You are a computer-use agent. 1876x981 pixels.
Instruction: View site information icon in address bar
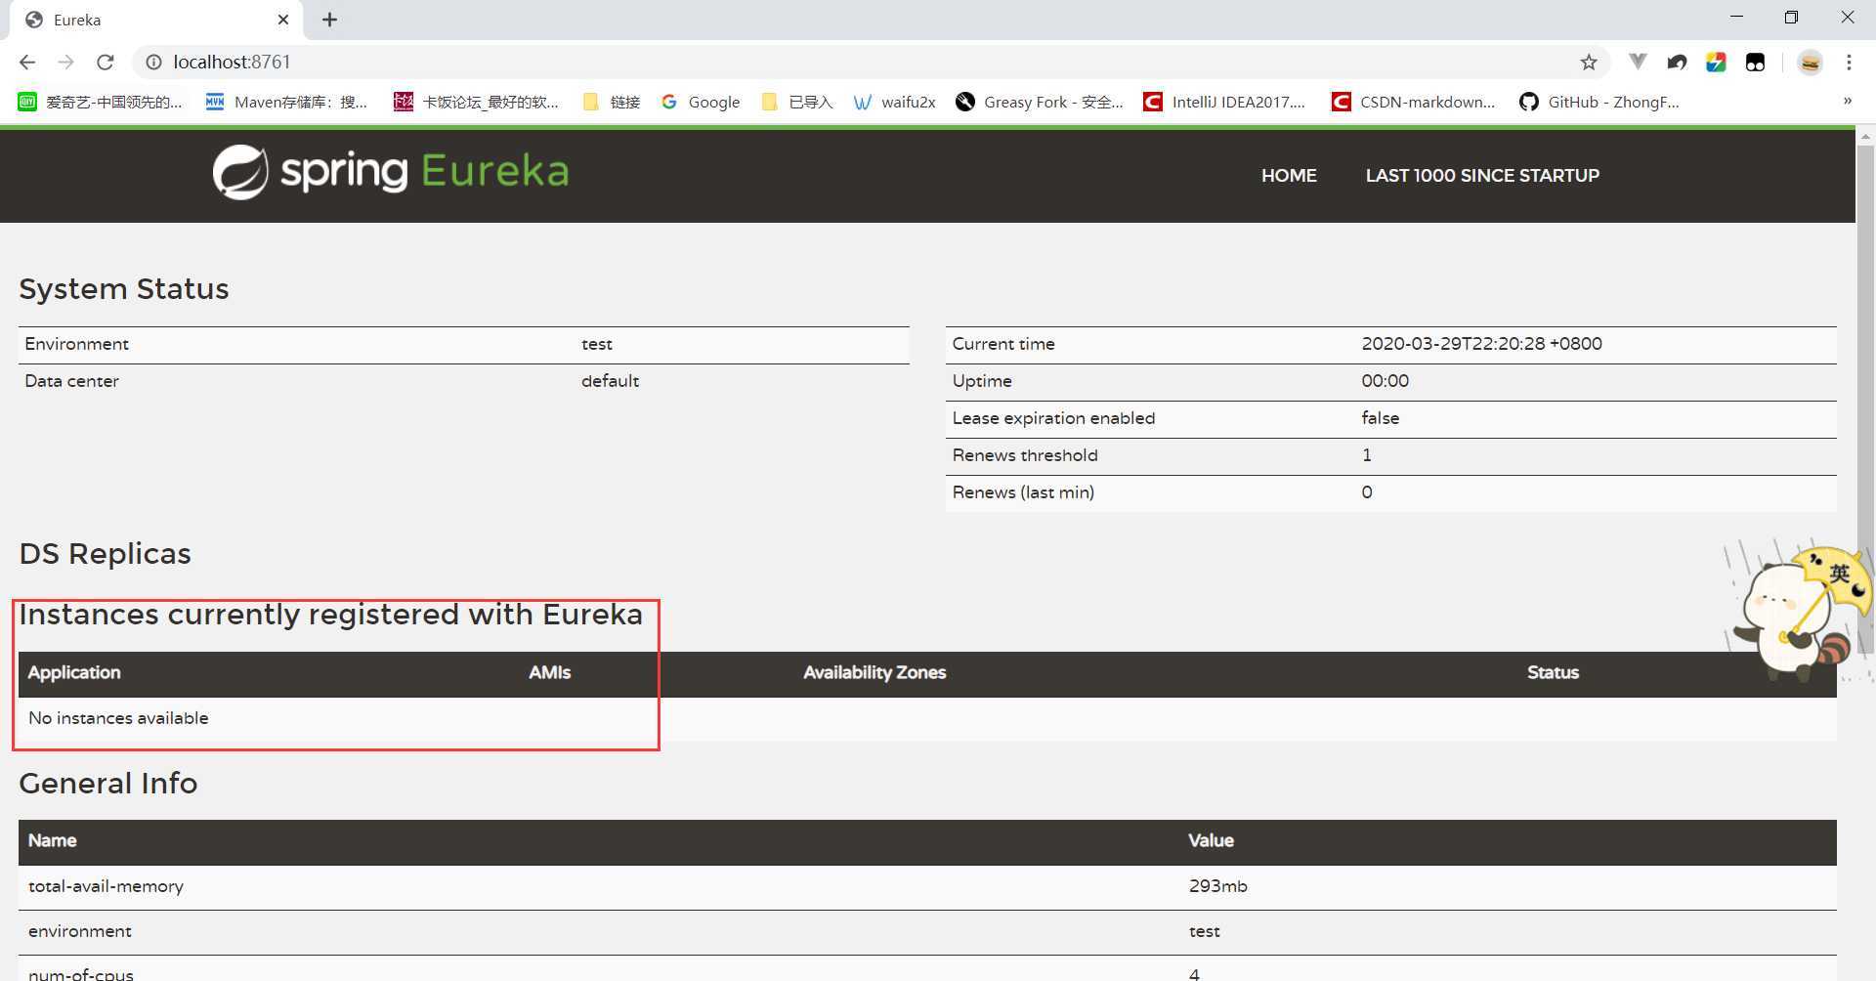[153, 62]
